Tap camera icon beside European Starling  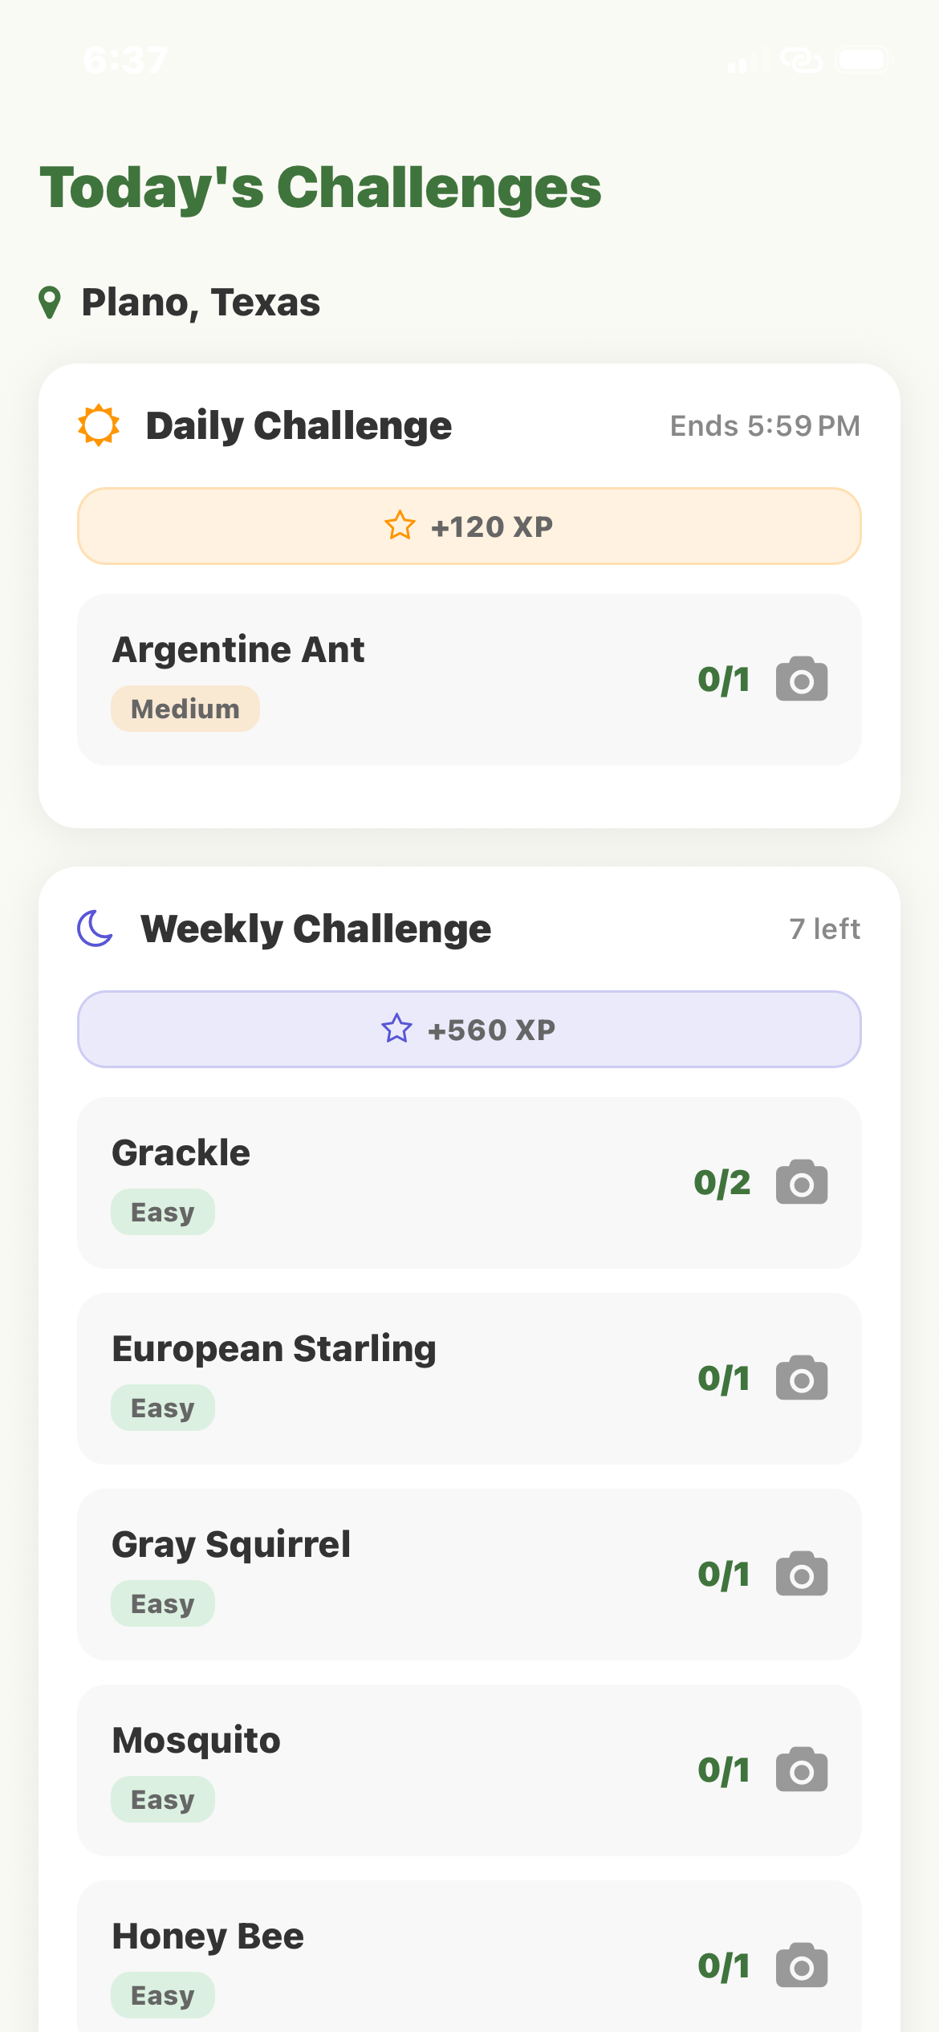(801, 1379)
